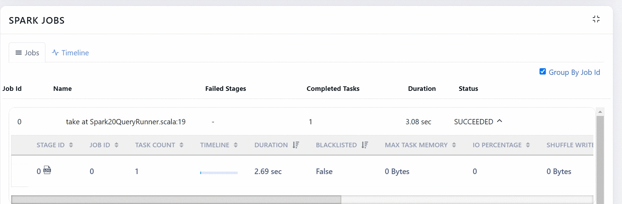The width and height of the screenshot is (622, 204).
Task: Click the SUCCEEDED status of job 0
Action: pyautogui.click(x=473, y=122)
